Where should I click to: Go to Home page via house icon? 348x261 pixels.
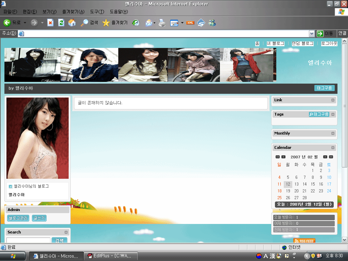[x=72, y=23]
